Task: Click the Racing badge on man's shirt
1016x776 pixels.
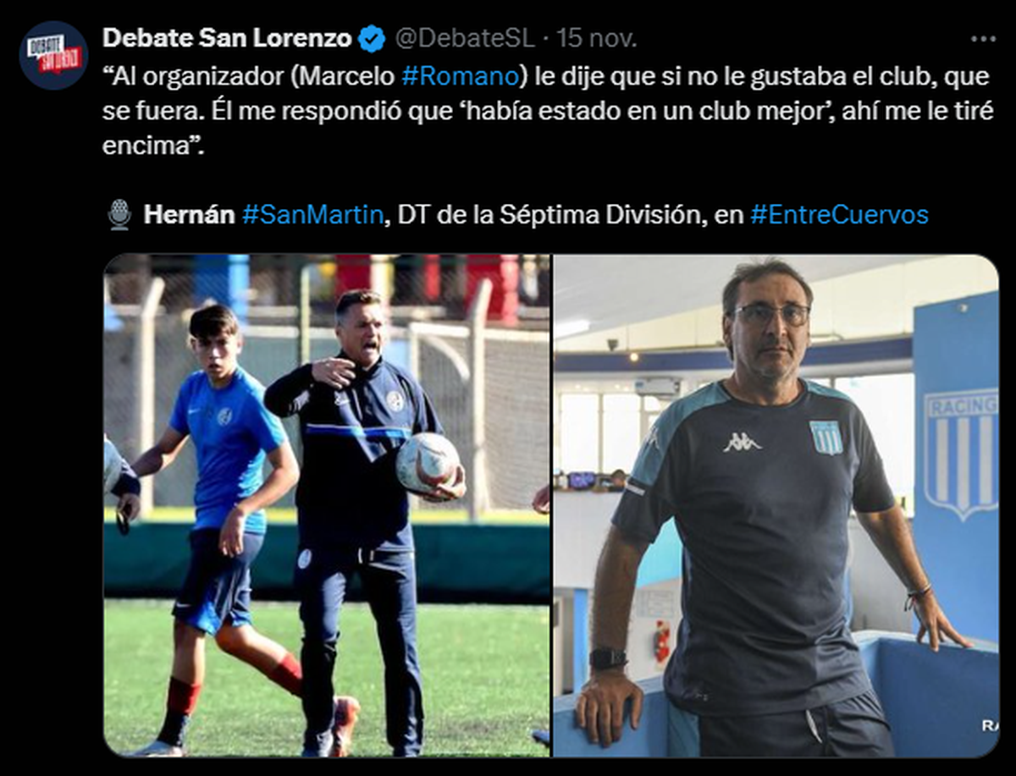Action: click(825, 438)
